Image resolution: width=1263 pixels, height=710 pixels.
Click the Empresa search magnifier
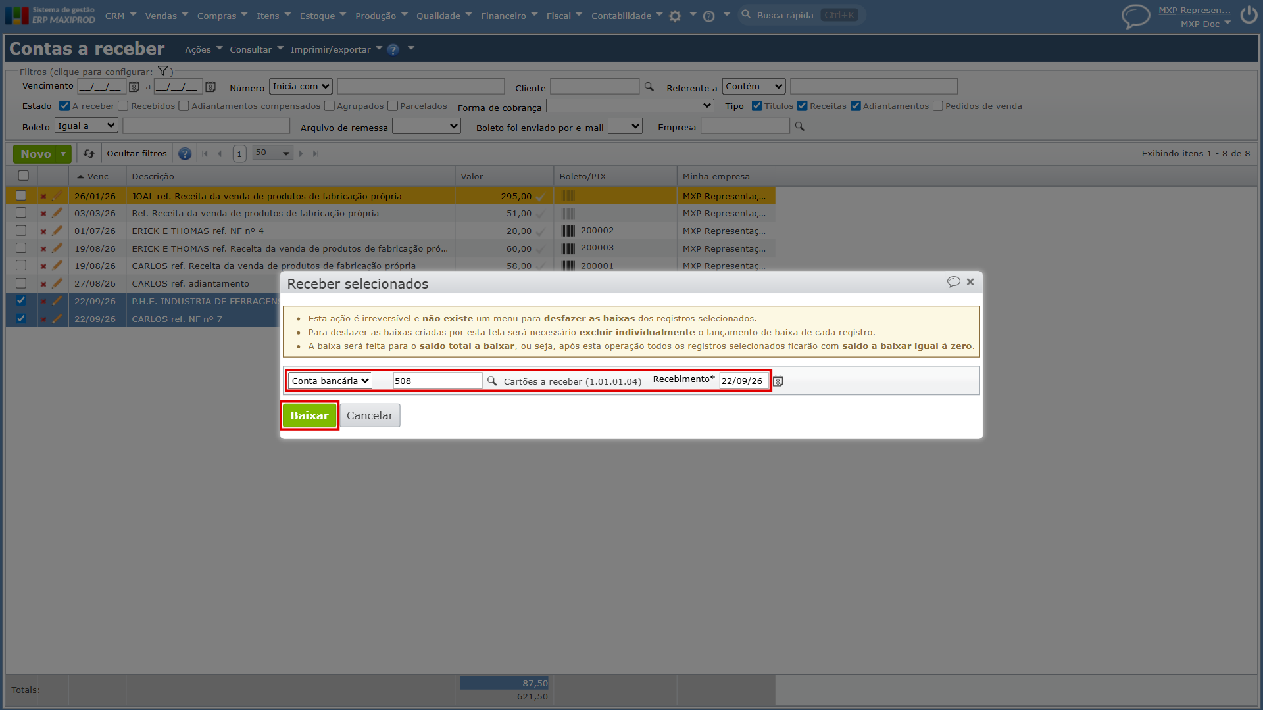click(800, 126)
